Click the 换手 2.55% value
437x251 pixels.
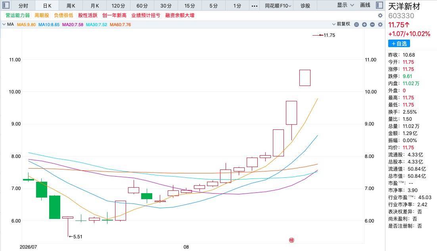(x=410, y=112)
